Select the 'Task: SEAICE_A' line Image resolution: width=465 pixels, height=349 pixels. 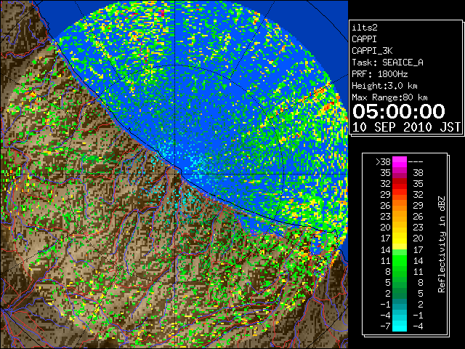[x=387, y=63]
